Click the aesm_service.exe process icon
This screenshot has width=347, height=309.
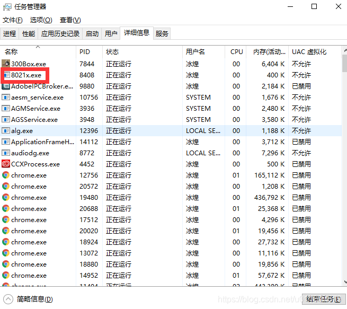coord(6,97)
